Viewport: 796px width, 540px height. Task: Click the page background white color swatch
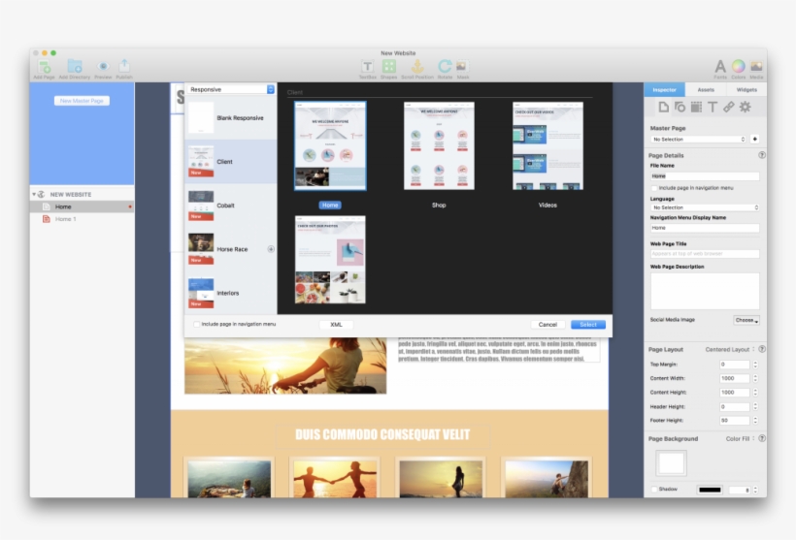[671, 463]
